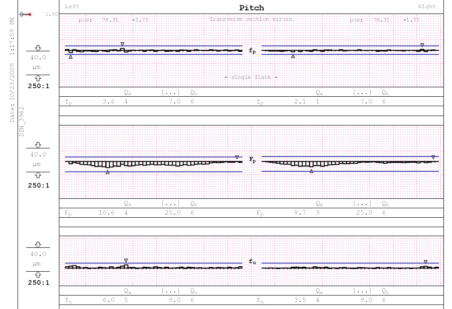The height and width of the screenshot is (309, 452).
Task: Click the Transverse section errors caption
Action: (x=251, y=19)
